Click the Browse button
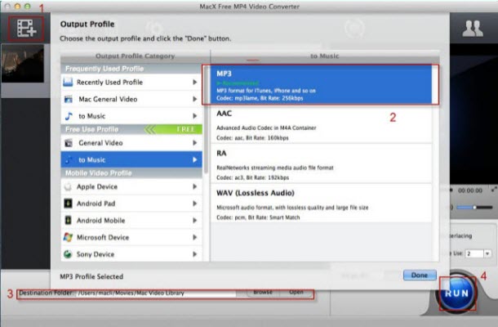Image resolution: width=498 pixels, height=327 pixels. [x=263, y=293]
